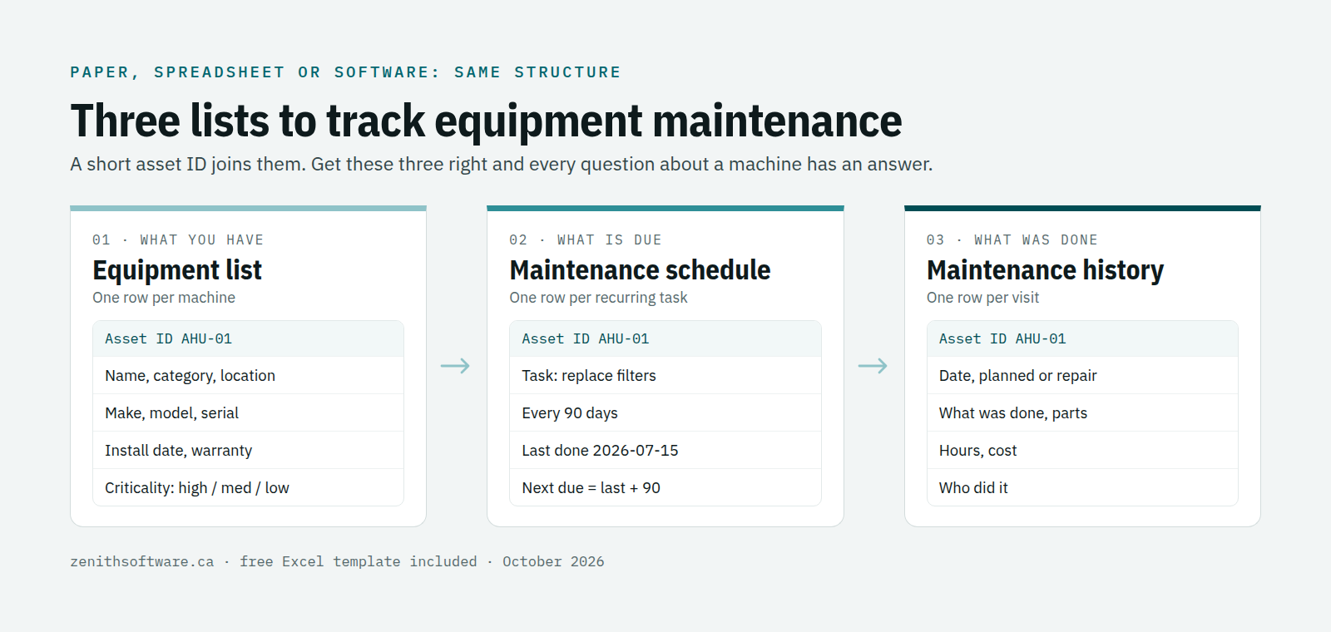Click the 'Maintenance schedule' card title
The width and height of the screenshot is (1331, 632).
click(640, 270)
